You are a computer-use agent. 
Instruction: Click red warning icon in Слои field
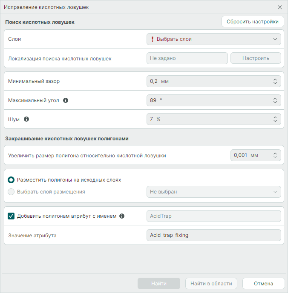tap(152, 39)
